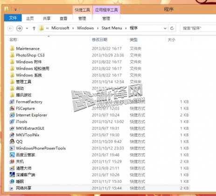Expand the Microsoft breadcrumb arrow
216x196 pixels.
(73, 28)
